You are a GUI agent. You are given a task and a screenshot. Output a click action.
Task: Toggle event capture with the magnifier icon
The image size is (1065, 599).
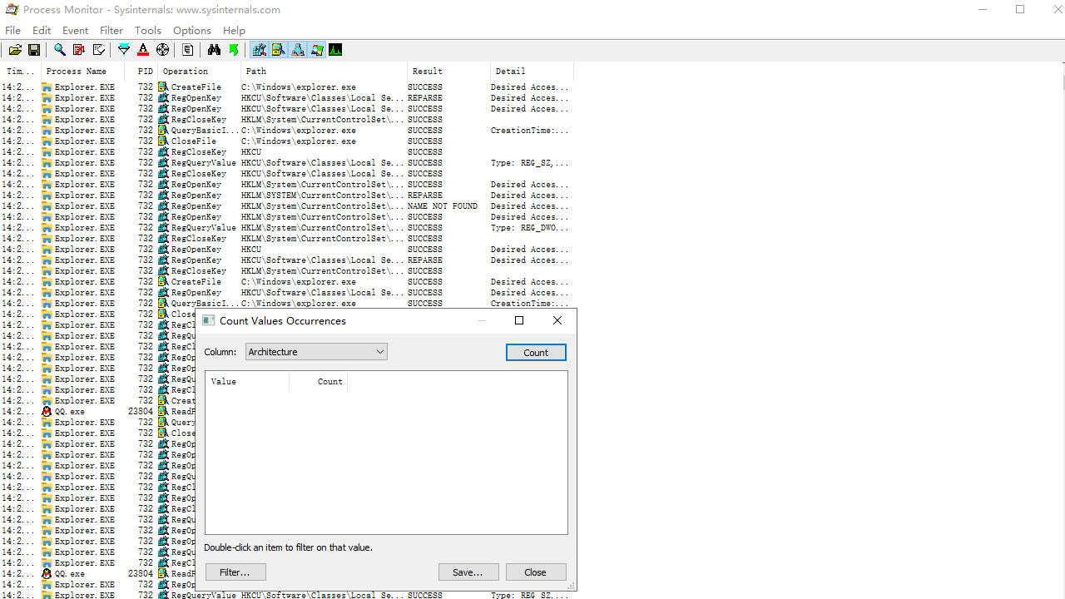(59, 49)
